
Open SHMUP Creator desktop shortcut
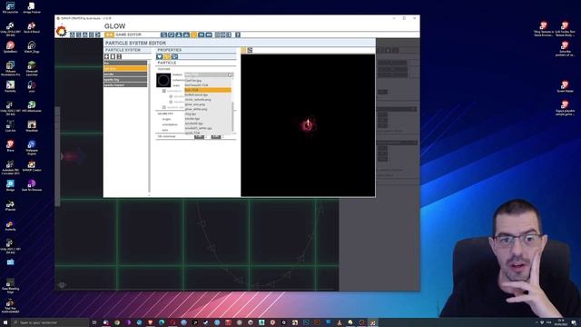pos(32,166)
